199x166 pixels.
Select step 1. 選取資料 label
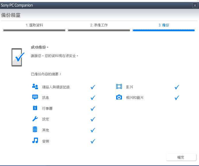pyautogui.click(x=34, y=25)
